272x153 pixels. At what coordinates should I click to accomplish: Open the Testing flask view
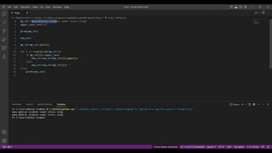coord(4,57)
